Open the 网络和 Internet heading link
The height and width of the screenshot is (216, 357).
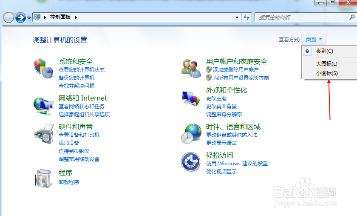tap(82, 98)
